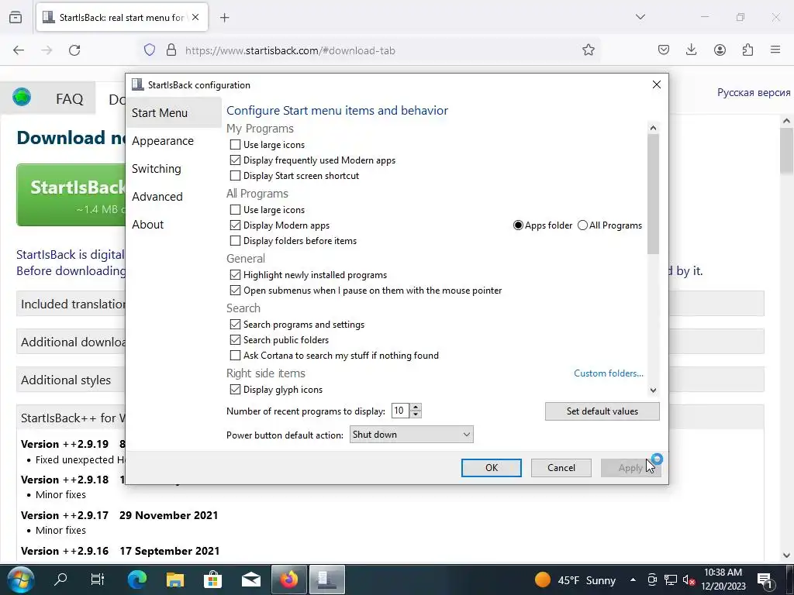Click the Cancel button

tap(561, 468)
